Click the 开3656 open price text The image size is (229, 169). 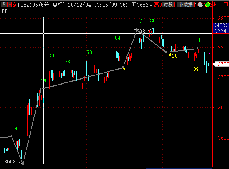click(140, 5)
